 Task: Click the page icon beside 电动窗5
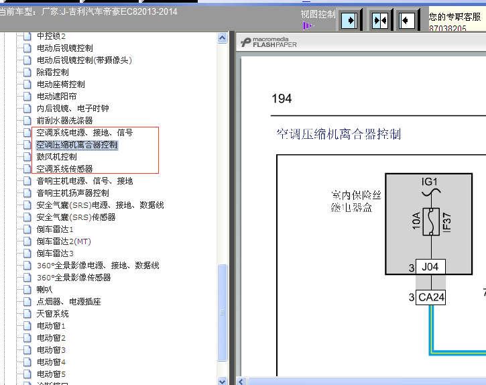(27, 374)
